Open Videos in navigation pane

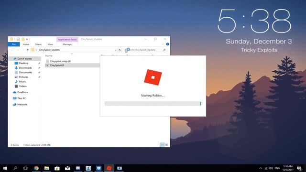tap(22, 86)
